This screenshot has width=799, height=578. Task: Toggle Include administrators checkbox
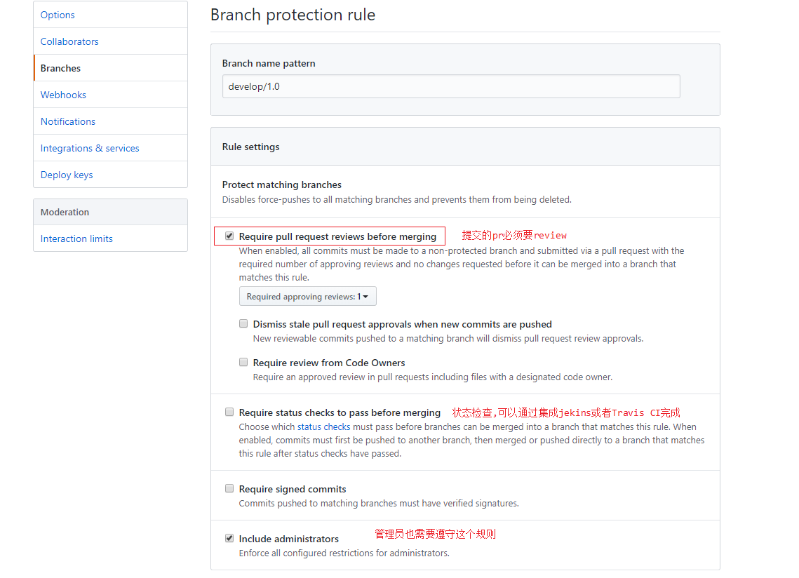[229, 539]
